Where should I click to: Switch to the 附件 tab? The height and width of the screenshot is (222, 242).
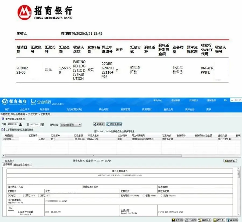pyautogui.click(x=27, y=164)
